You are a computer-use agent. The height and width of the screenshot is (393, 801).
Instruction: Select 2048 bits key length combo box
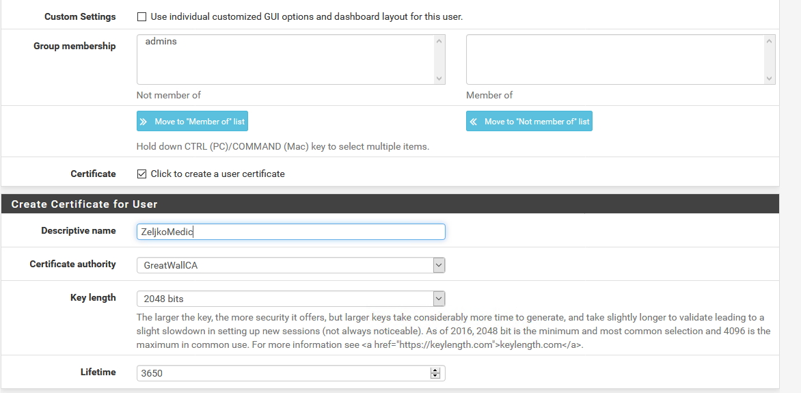point(290,299)
